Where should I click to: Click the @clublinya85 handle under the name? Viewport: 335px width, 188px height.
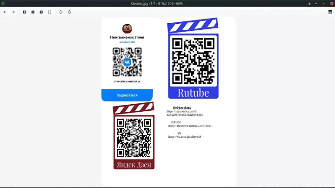(127, 42)
